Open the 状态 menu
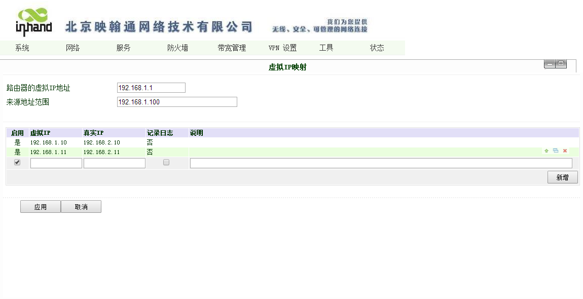This screenshot has width=583, height=299. pos(377,48)
